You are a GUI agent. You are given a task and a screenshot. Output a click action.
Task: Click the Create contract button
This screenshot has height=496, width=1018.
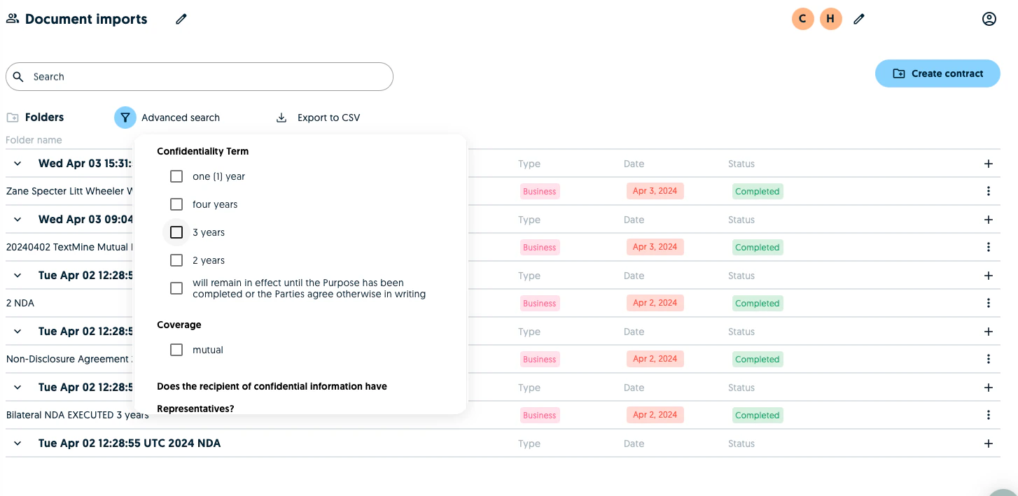(x=937, y=73)
